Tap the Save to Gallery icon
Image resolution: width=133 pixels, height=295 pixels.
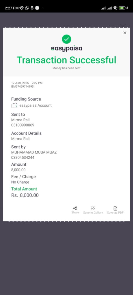click(x=93, y=208)
